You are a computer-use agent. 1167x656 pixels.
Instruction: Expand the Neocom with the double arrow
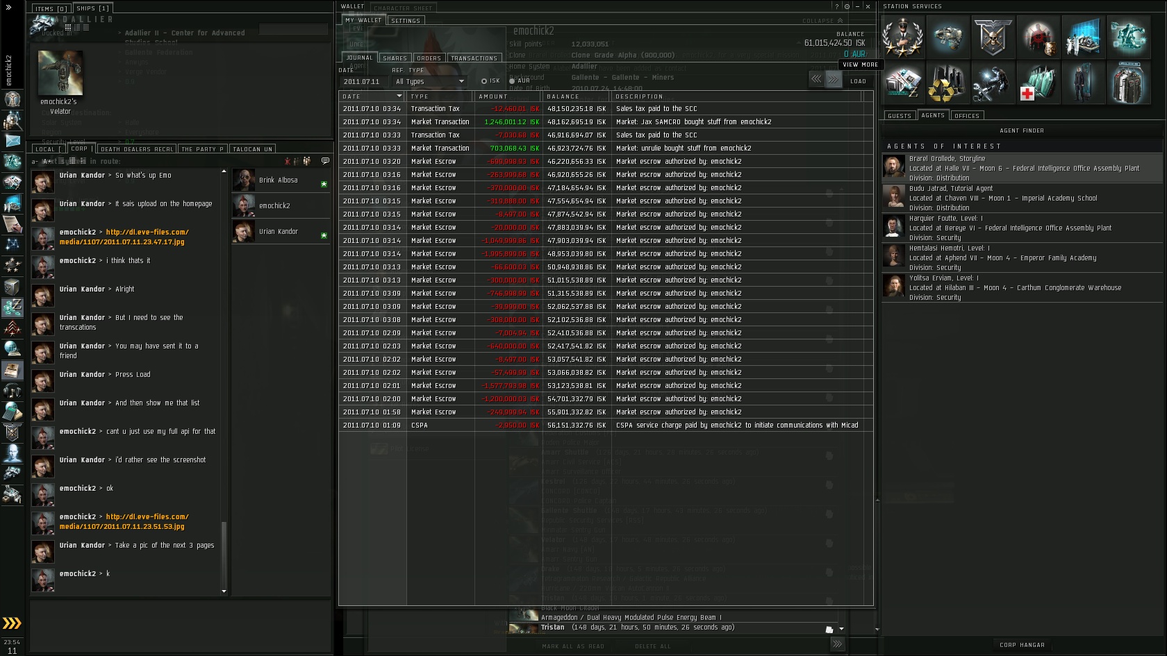tap(8, 7)
